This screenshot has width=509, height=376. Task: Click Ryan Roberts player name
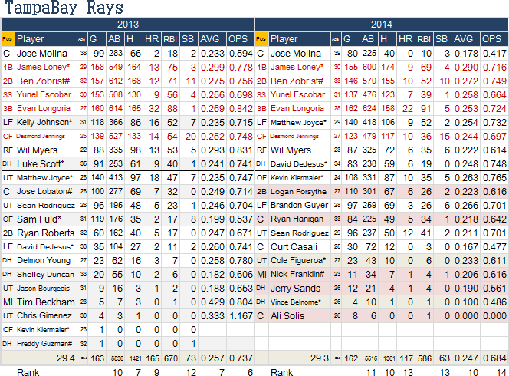(45, 233)
